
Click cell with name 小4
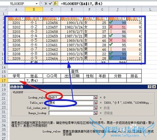pos(34,36)
